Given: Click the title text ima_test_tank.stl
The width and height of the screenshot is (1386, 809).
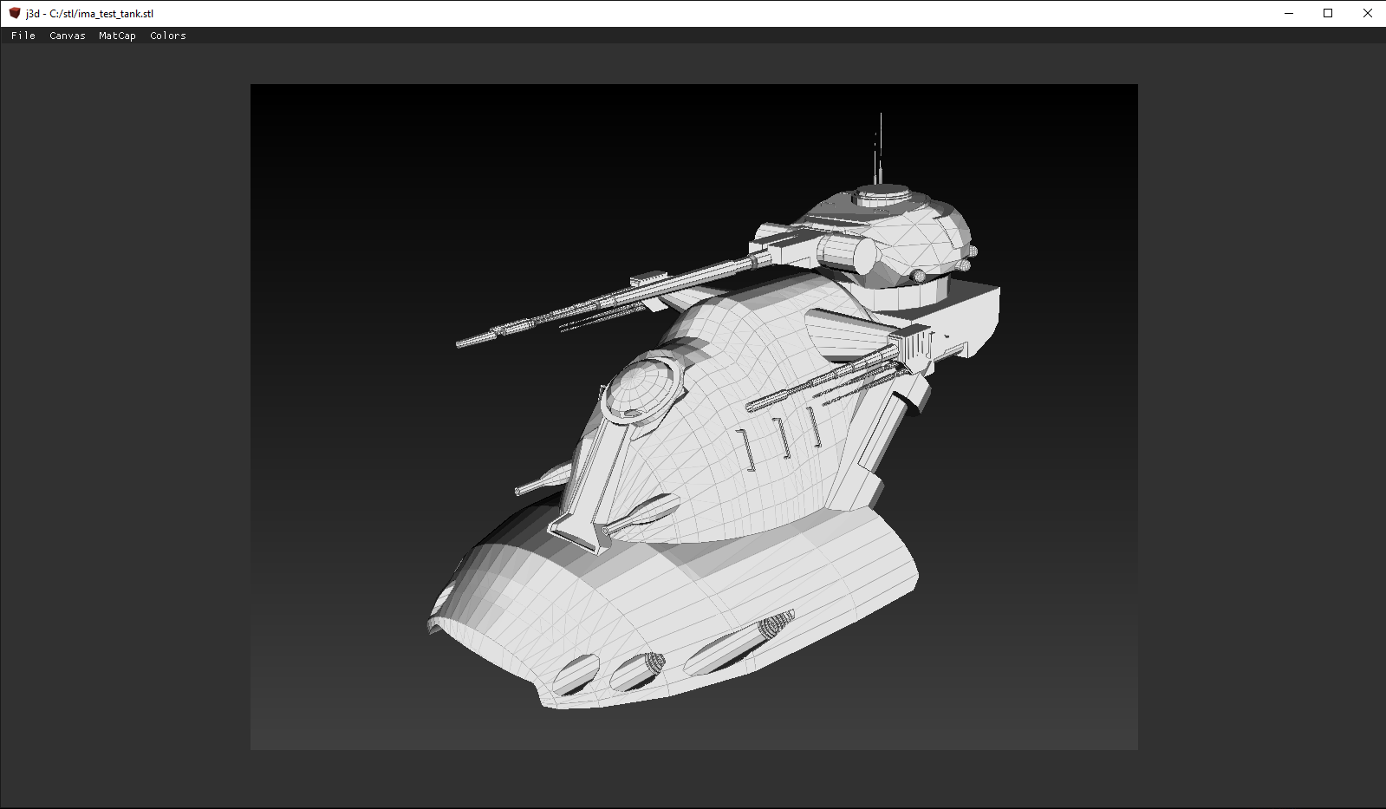Looking at the screenshot, I should pyautogui.click(x=115, y=14).
